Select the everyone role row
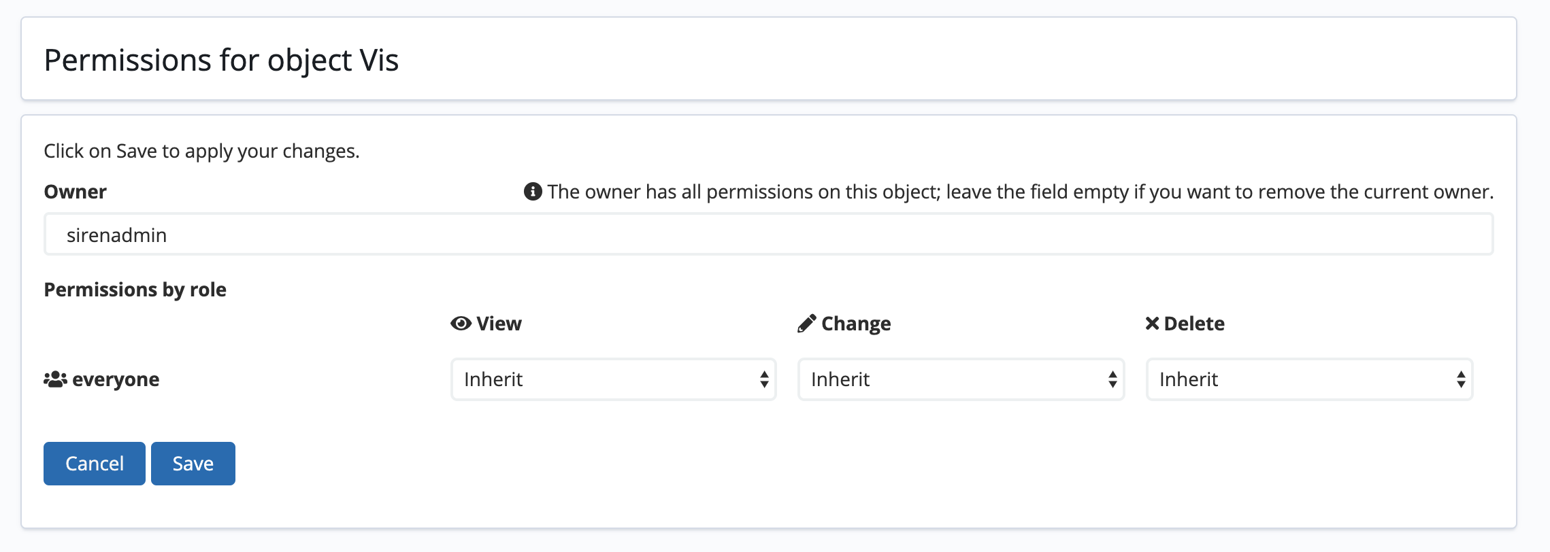1550x552 pixels. click(114, 379)
